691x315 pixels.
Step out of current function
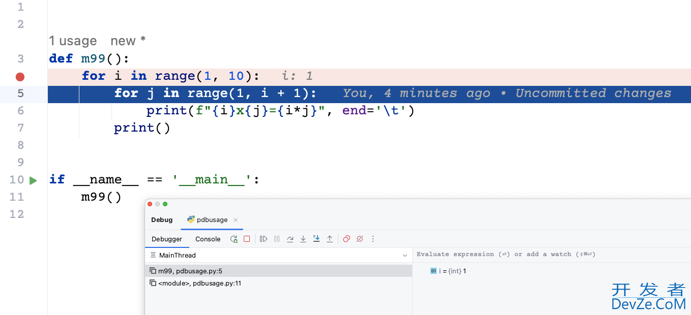330,239
